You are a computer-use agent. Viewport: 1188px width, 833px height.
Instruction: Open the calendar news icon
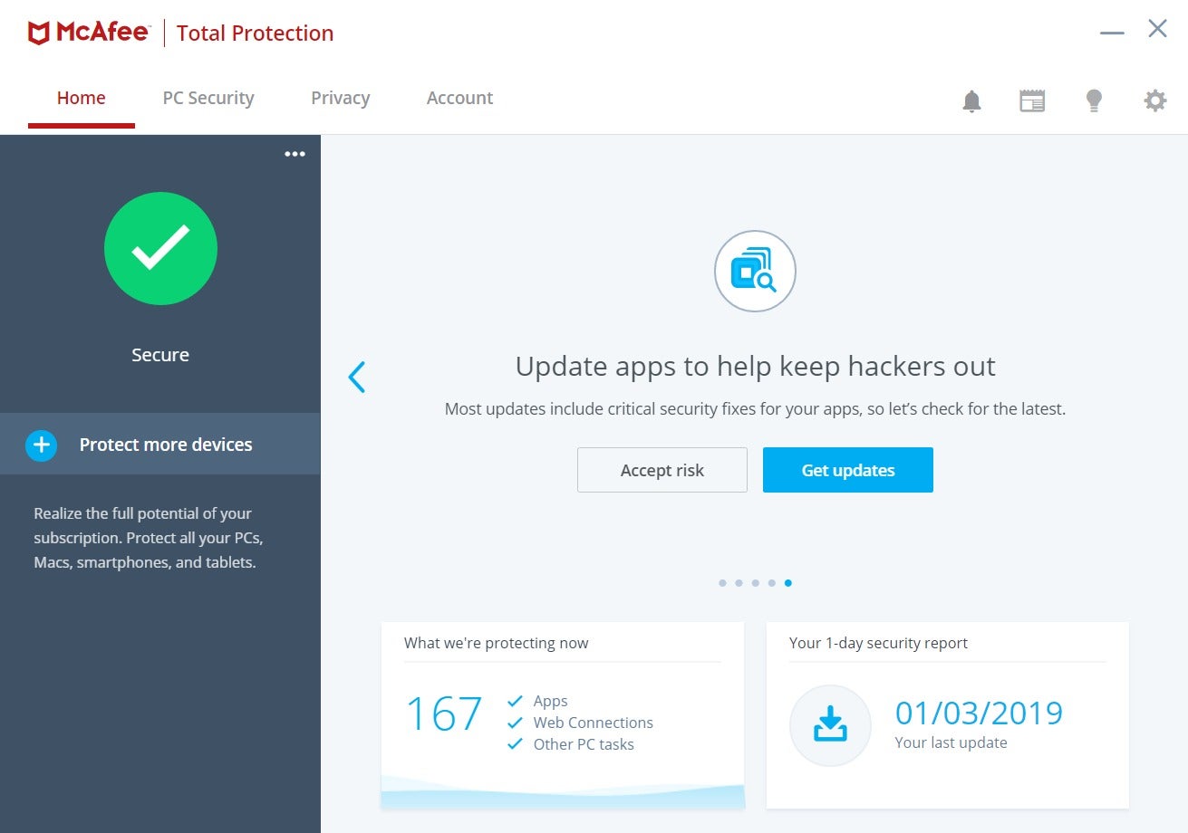click(1032, 101)
